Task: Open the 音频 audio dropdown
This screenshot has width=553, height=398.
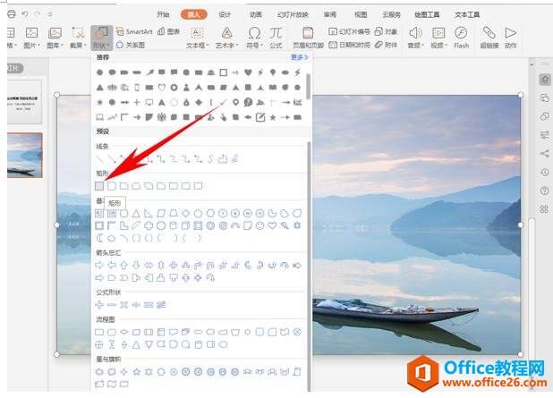Action: point(416,38)
